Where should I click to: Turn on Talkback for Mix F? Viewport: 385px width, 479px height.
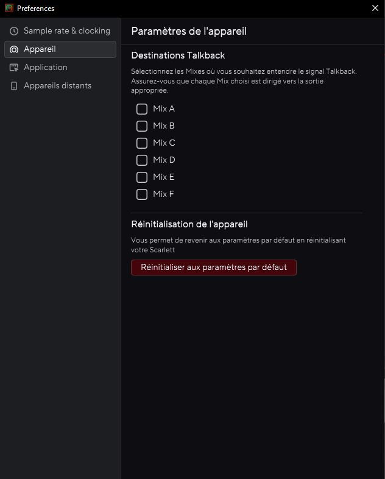[142, 194]
